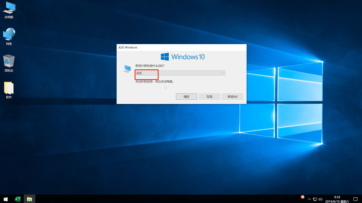The height and width of the screenshot is (203, 362).
Task: Click the 关闭所有应用，然后关闭电脑 description text
Action: click(x=155, y=82)
